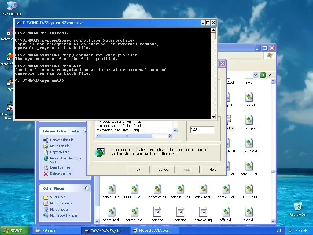Collapse the Other Places panel
The height and width of the screenshot is (235, 313).
tap(86, 188)
